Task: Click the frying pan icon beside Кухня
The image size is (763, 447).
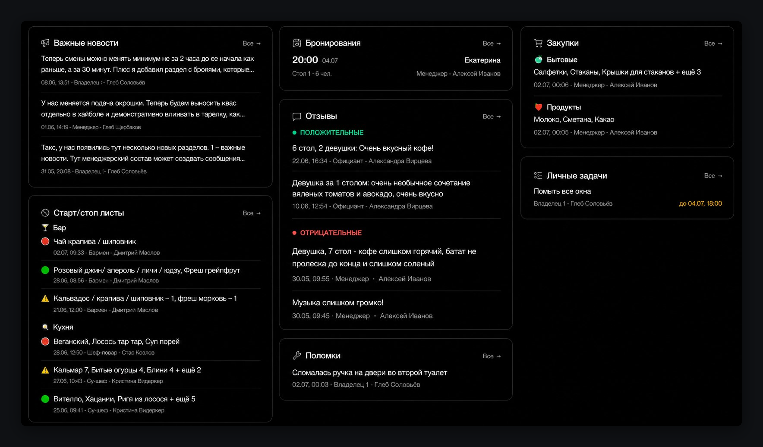Action: coord(45,327)
